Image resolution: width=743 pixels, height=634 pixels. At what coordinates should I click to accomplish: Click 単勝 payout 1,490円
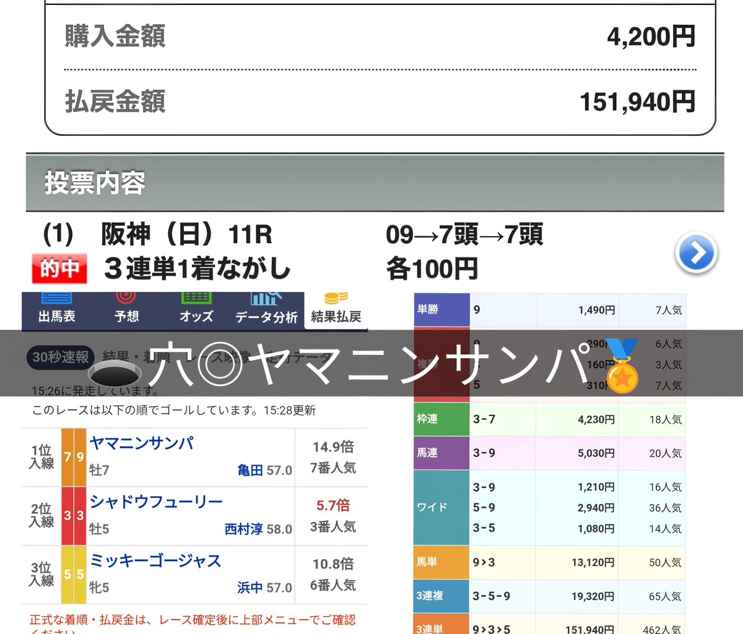coord(596,310)
